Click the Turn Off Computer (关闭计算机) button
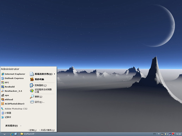Image resolution: width=182 pixels, height=136 pixels. coord(47,130)
